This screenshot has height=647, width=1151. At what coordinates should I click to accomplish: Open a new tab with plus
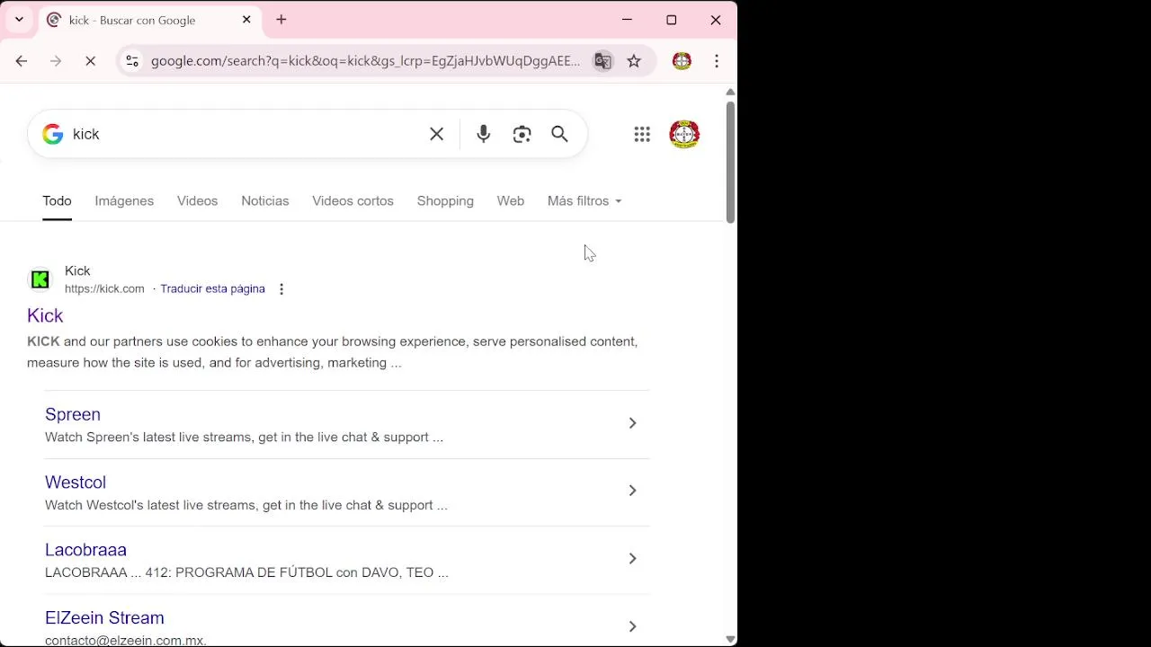point(281,20)
